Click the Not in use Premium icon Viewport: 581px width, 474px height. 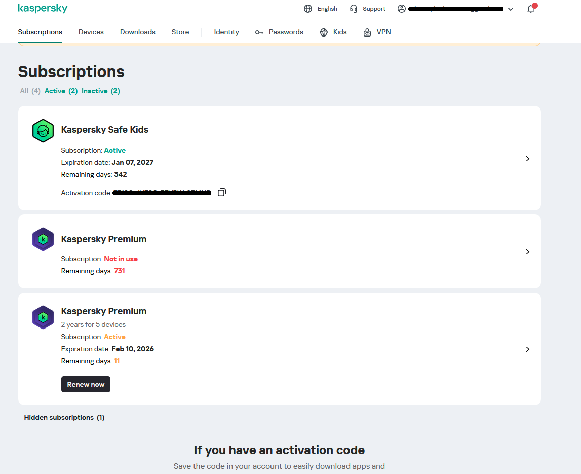click(43, 239)
